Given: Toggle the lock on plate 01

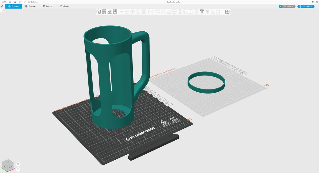Looking at the screenshot, I should [157, 96].
